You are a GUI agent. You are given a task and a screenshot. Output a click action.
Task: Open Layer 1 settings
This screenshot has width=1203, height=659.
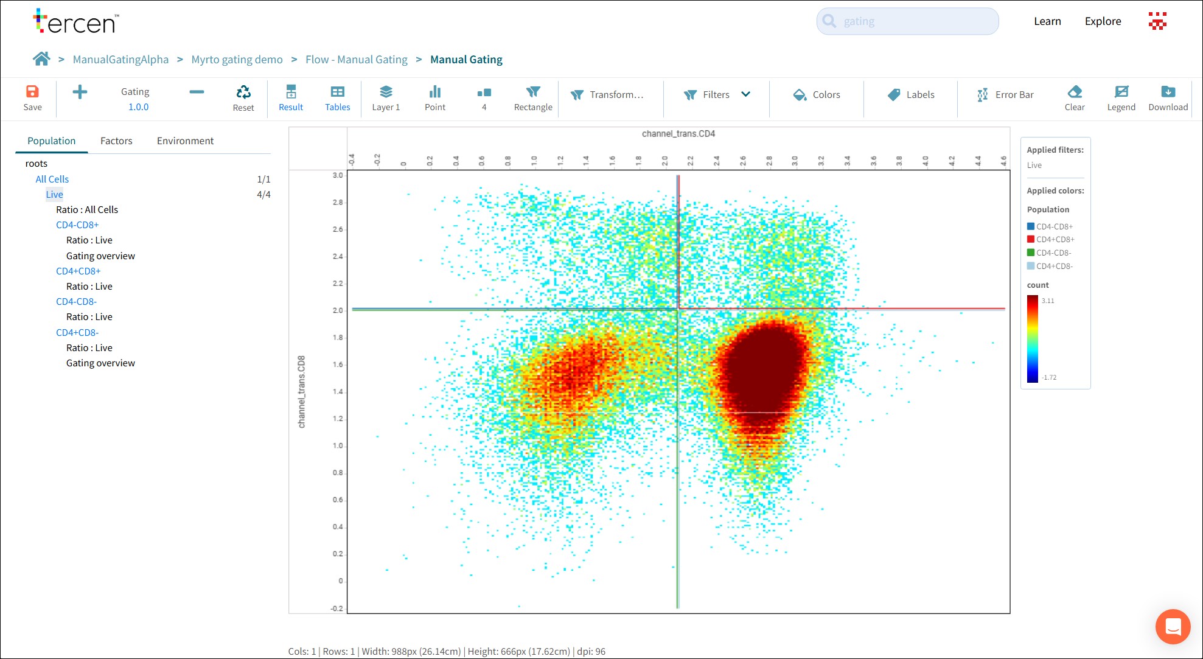386,98
